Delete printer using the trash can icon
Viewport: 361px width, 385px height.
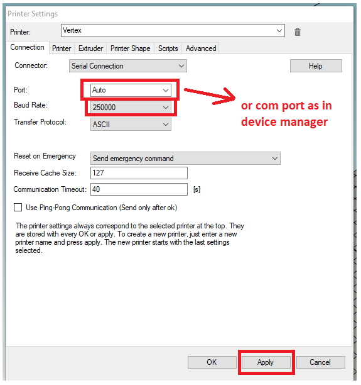pyautogui.click(x=298, y=32)
